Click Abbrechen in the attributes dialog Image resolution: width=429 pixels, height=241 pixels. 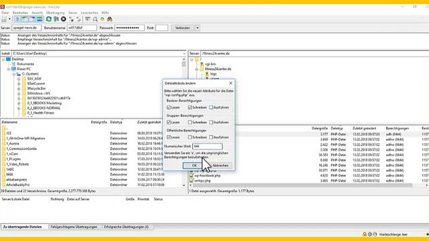point(221,165)
